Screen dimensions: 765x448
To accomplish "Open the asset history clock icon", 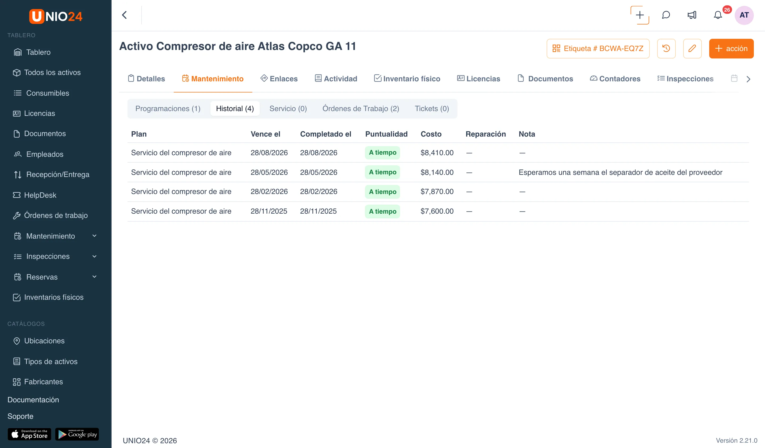I will (x=666, y=48).
